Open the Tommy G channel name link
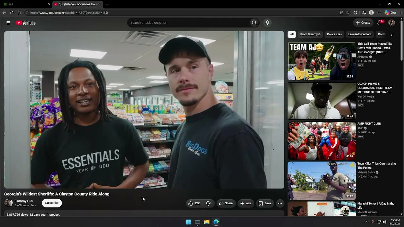 tap(22, 201)
